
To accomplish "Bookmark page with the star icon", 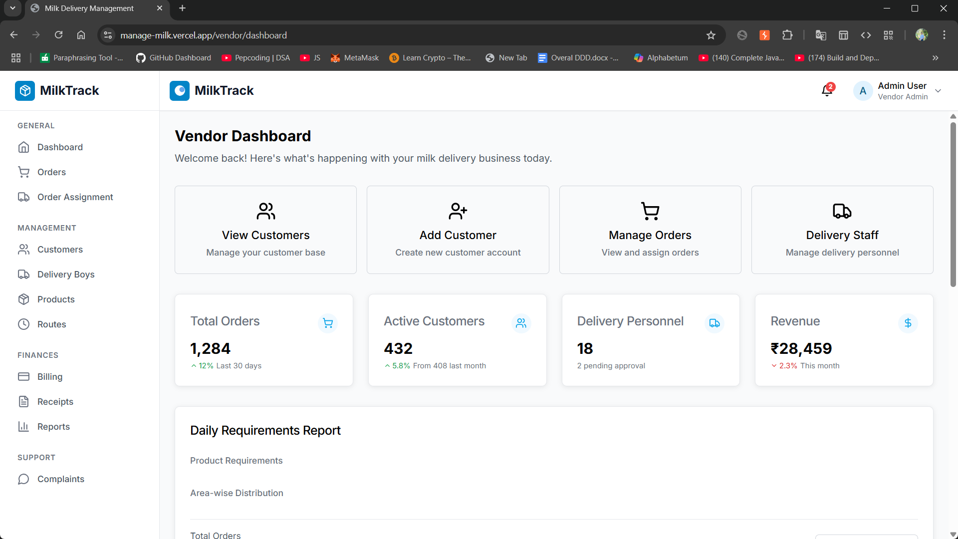I will 711,35.
